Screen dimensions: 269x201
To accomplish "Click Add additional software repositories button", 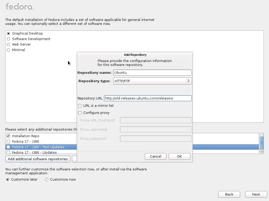I will click(38, 159).
